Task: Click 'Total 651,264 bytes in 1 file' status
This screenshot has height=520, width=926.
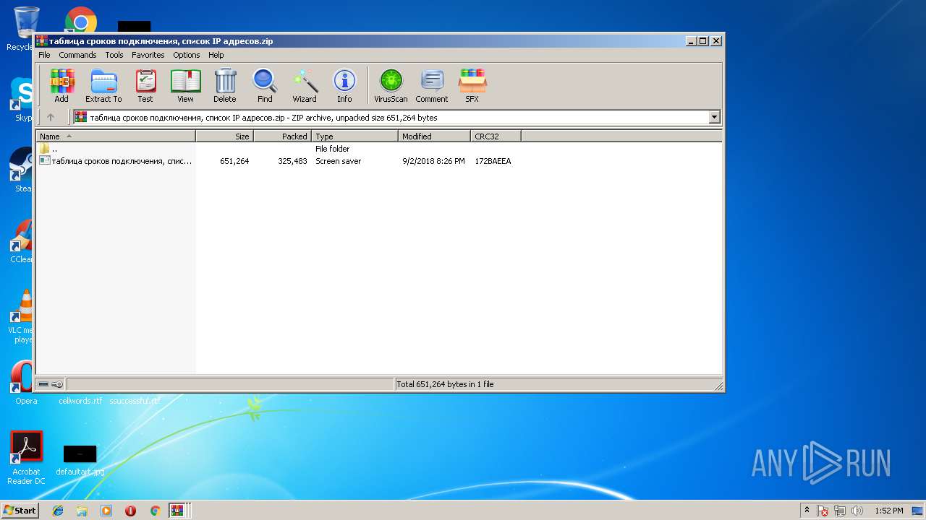Action: (445, 384)
